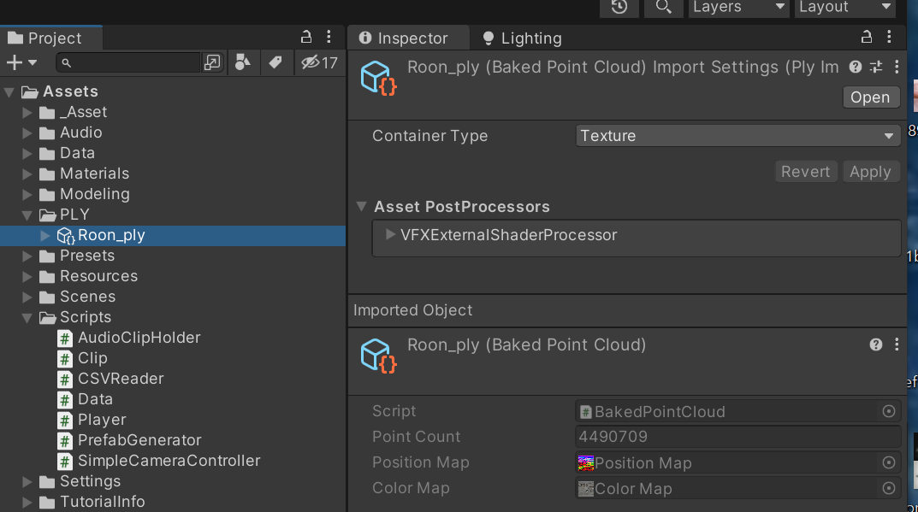The width and height of the screenshot is (918, 512).
Task: Open the presets slider icon
Action: coord(876,68)
